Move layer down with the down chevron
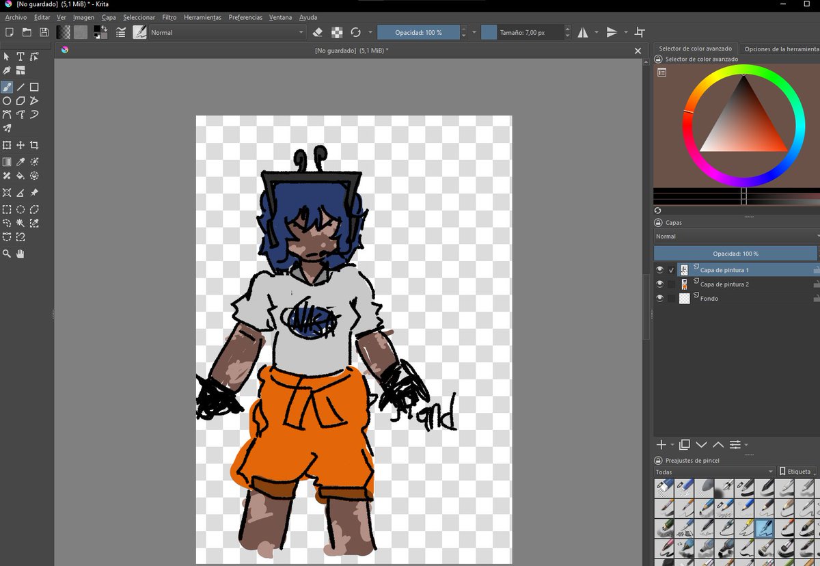This screenshot has height=566, width=820. point(701,445)
